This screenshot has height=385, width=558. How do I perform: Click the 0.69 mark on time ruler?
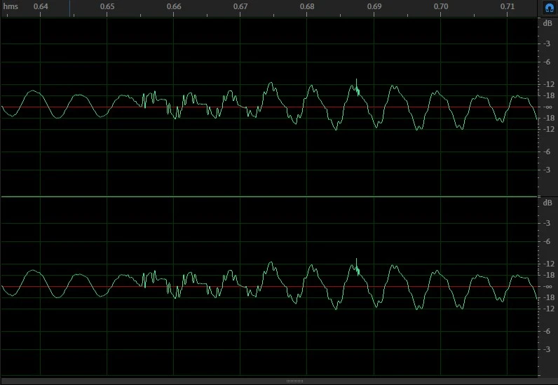point(374,6)
